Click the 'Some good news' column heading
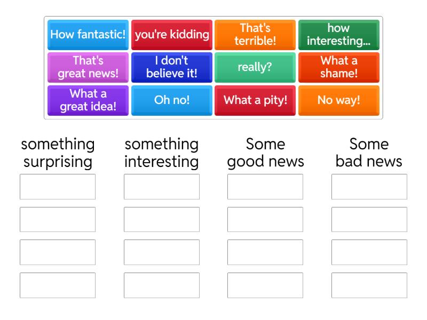 pyautogui.click(x=265, y=153)
